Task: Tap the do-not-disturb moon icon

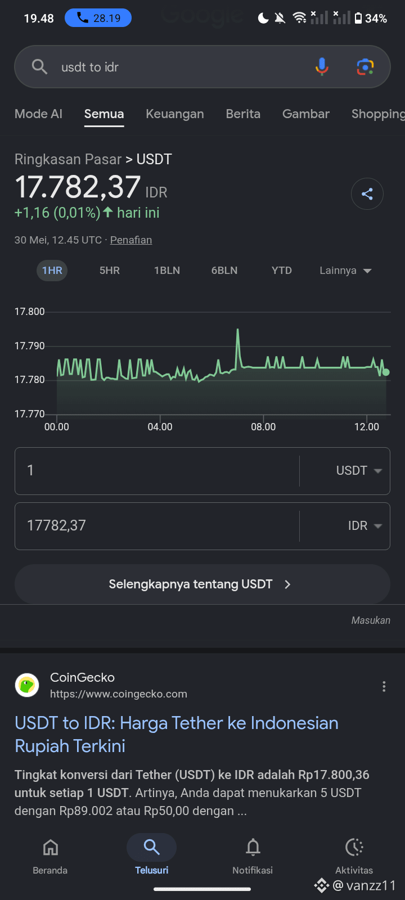Action: coord(263,18)
